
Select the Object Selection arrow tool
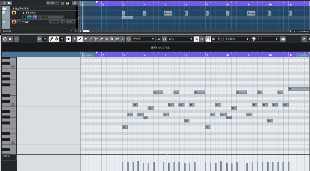pyautogui.click(x=74, y=39)
